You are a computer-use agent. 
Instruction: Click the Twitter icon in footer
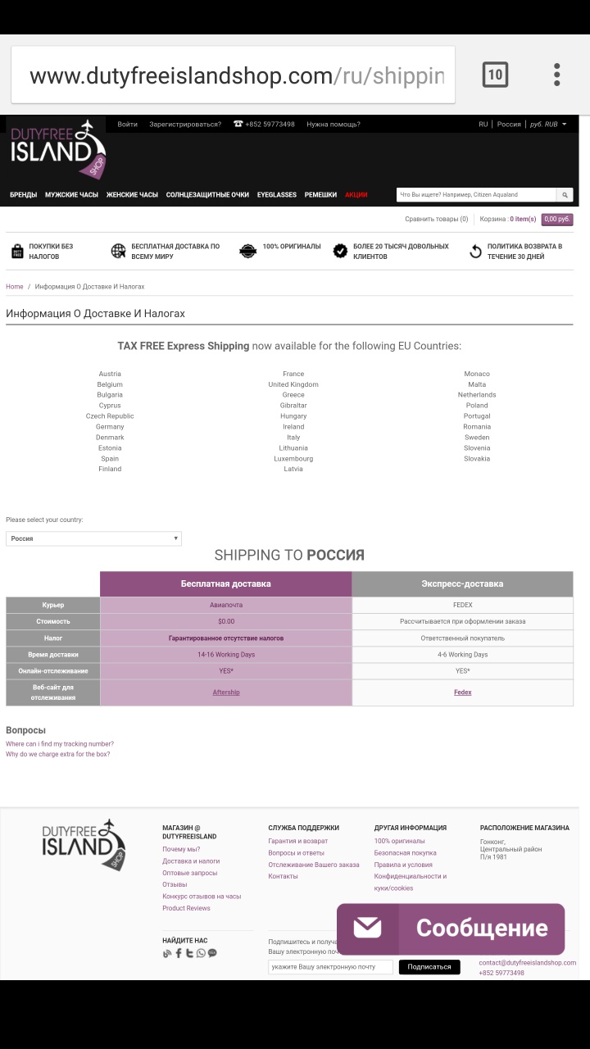[x=189, y=953]
